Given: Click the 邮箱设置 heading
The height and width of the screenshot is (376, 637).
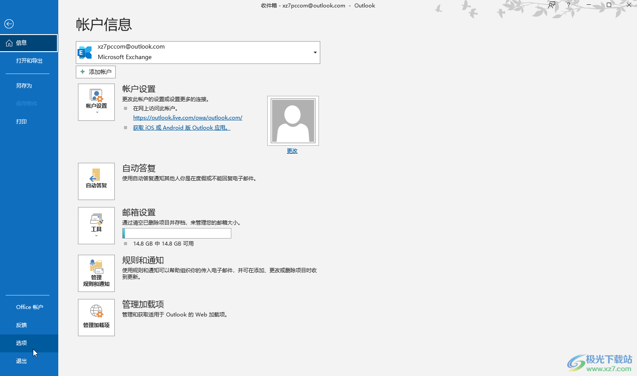Looking at the screenshot, I should (x=139, y=212).
